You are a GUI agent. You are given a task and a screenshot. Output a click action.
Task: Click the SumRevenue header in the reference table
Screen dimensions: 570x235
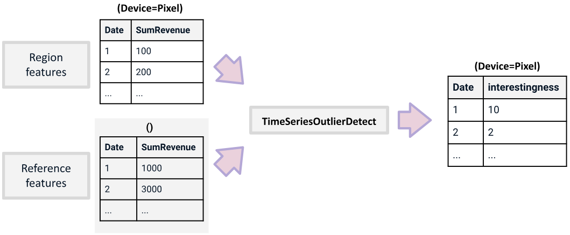click(170, 147)
